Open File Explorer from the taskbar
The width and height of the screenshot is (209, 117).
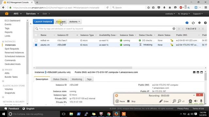pyautogui.click(x=71, y=114)
